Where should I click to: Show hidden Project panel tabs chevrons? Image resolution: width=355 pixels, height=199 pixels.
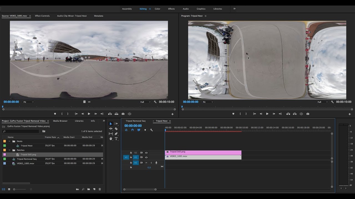(104, 121)
